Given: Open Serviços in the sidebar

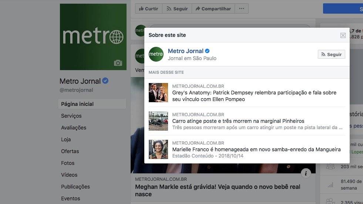Looking at the screenshot, I should 71,116.
